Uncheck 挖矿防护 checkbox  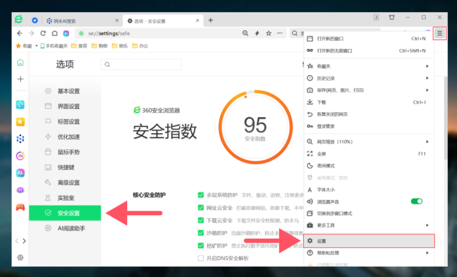pos(201,246)
